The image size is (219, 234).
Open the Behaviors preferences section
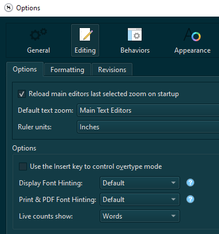135,41
